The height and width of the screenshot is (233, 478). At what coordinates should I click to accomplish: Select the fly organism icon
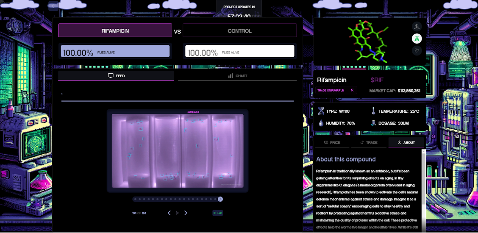[417, 39]
